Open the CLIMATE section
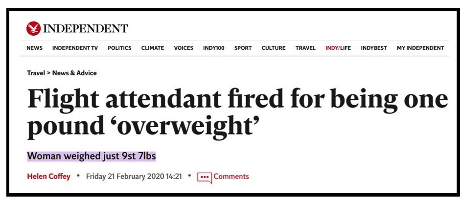 point(153,48)
